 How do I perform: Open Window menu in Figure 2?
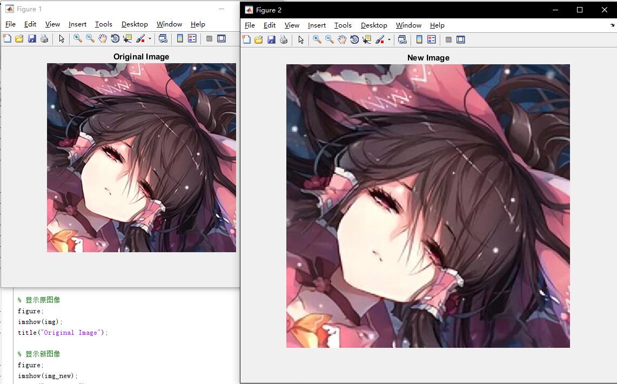(408, 25)
